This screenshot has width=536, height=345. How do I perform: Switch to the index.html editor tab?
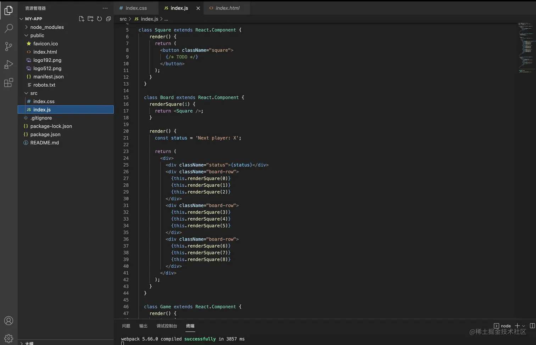tap(227, 8)
